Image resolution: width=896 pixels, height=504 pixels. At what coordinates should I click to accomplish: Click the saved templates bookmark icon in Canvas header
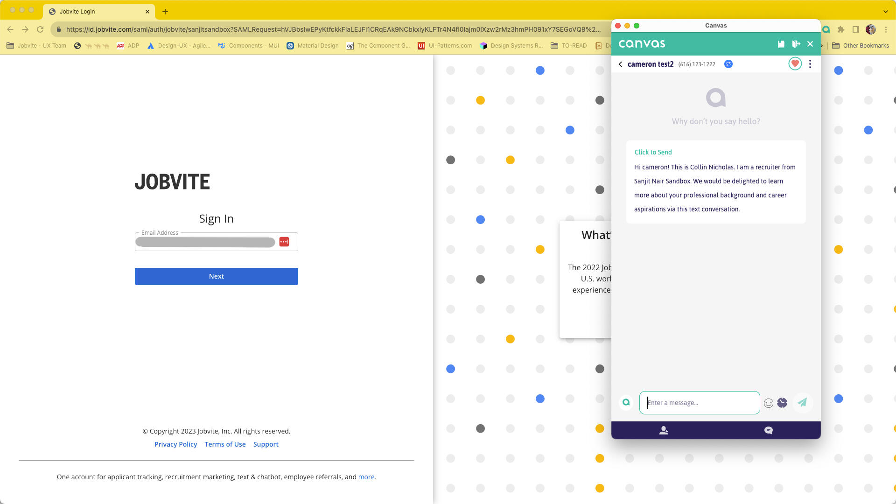click(781, 43)
